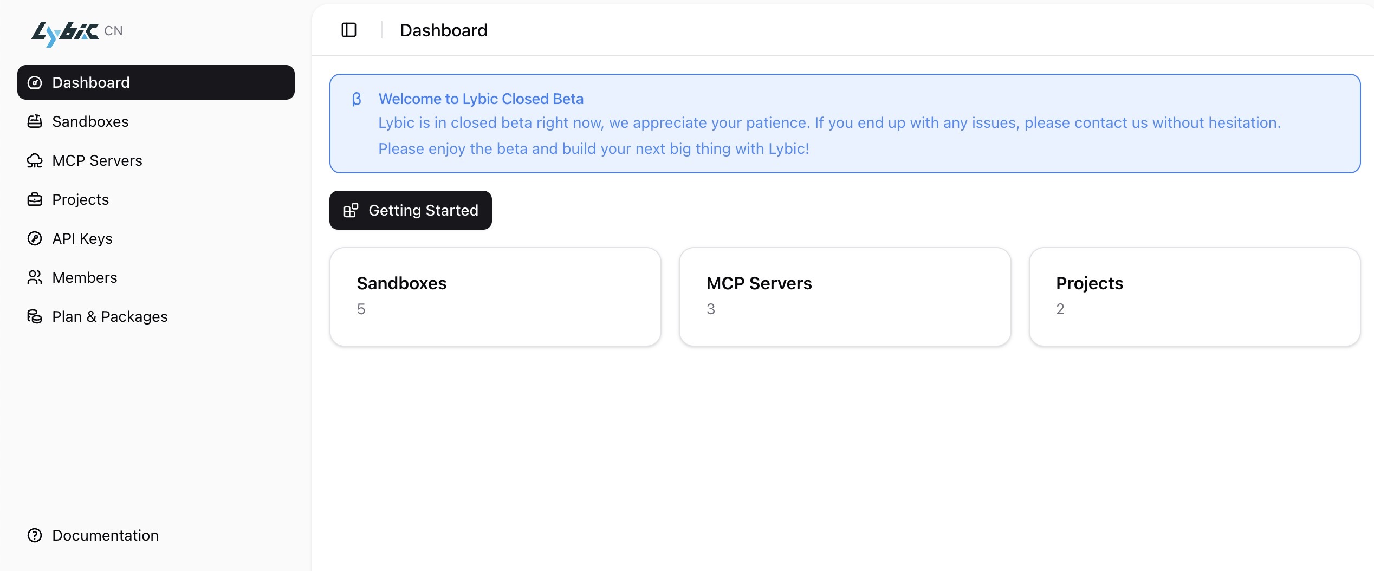Click the Lybic logo
The image size is (1374, 571).
(65, 33)
